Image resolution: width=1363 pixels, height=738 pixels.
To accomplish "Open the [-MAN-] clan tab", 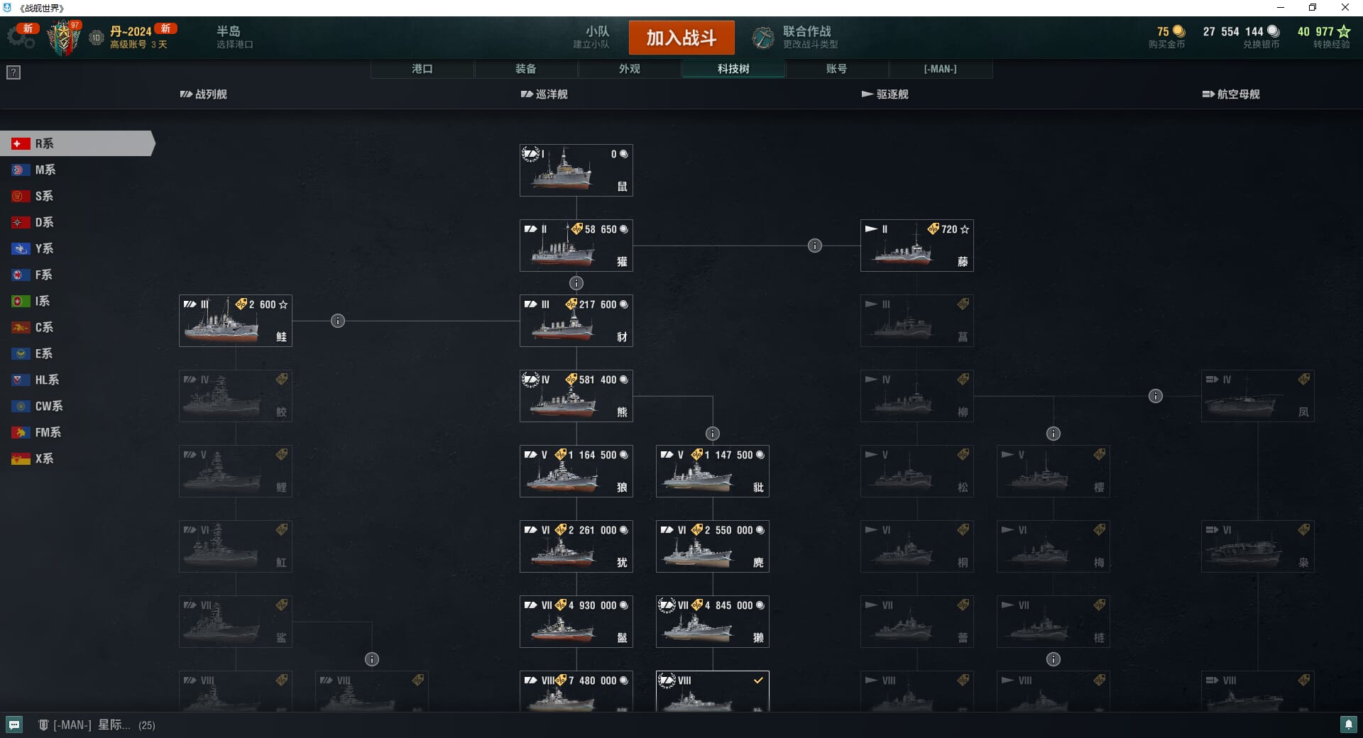I will tap(941, 69).
